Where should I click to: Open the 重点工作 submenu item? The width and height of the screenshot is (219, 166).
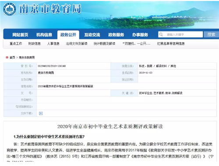pos(16,43)
